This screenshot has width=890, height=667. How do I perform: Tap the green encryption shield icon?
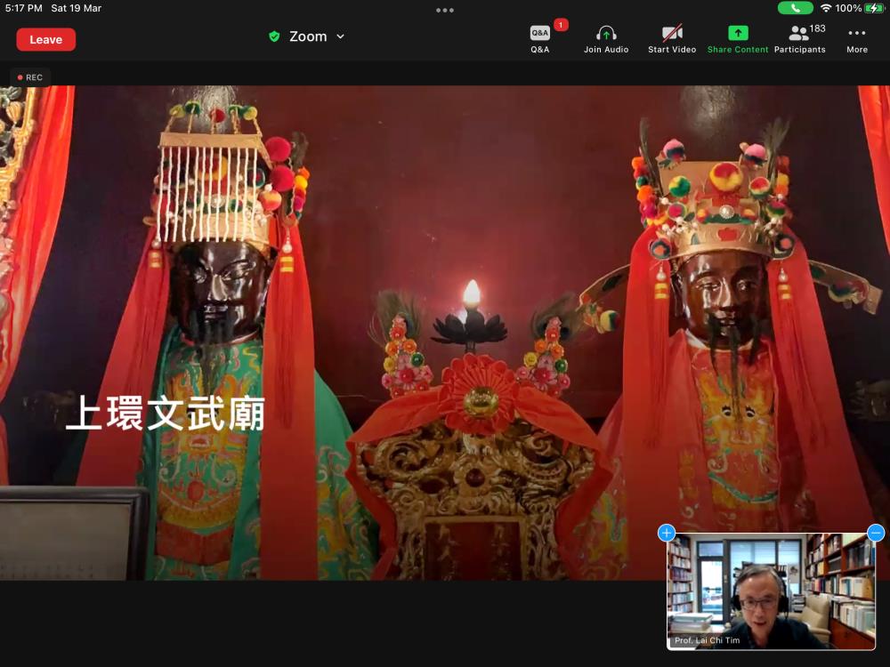click(274, 36)
